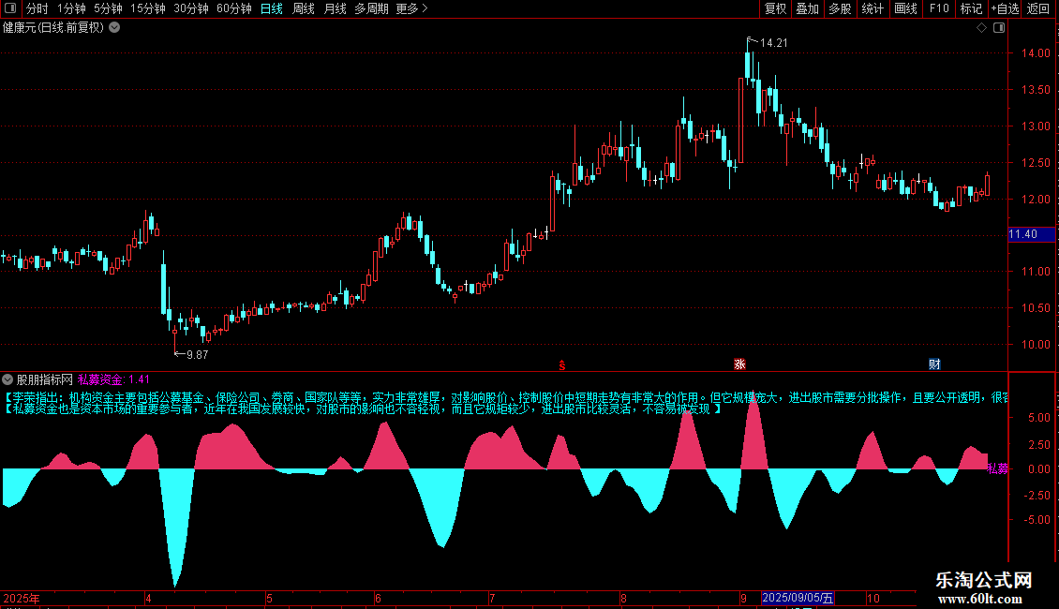
Task: Select the 2025/09/05/五 date marker
Action: click(798, 598)
